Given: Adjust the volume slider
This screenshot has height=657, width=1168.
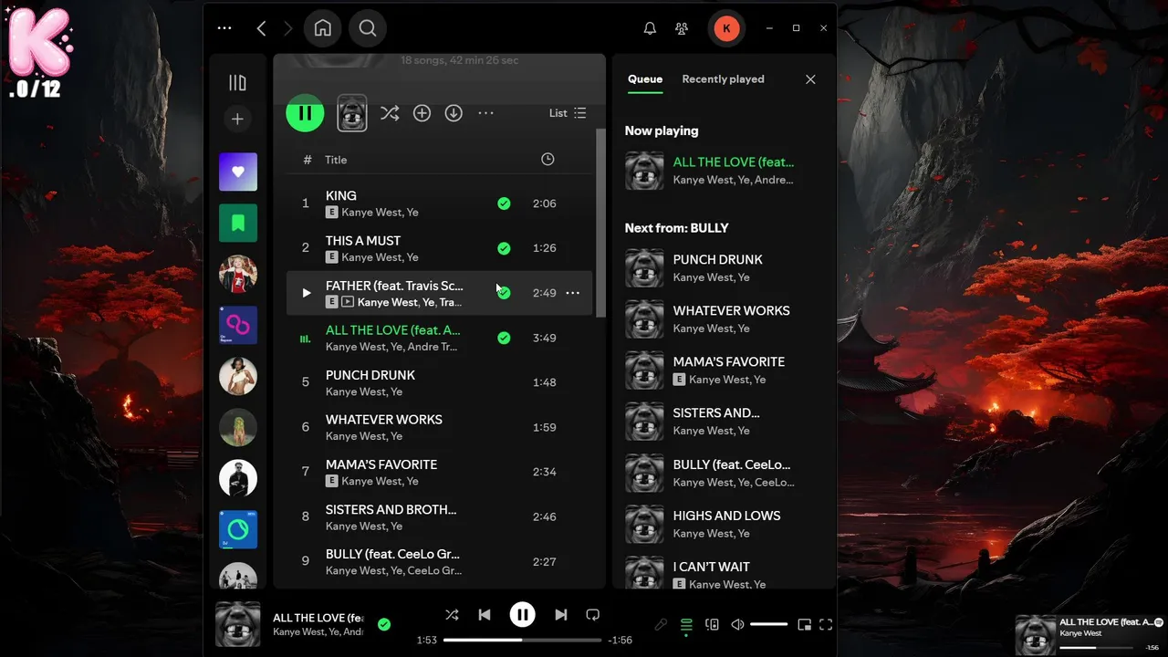Looking at the screenshot, I should pos(768,625).
